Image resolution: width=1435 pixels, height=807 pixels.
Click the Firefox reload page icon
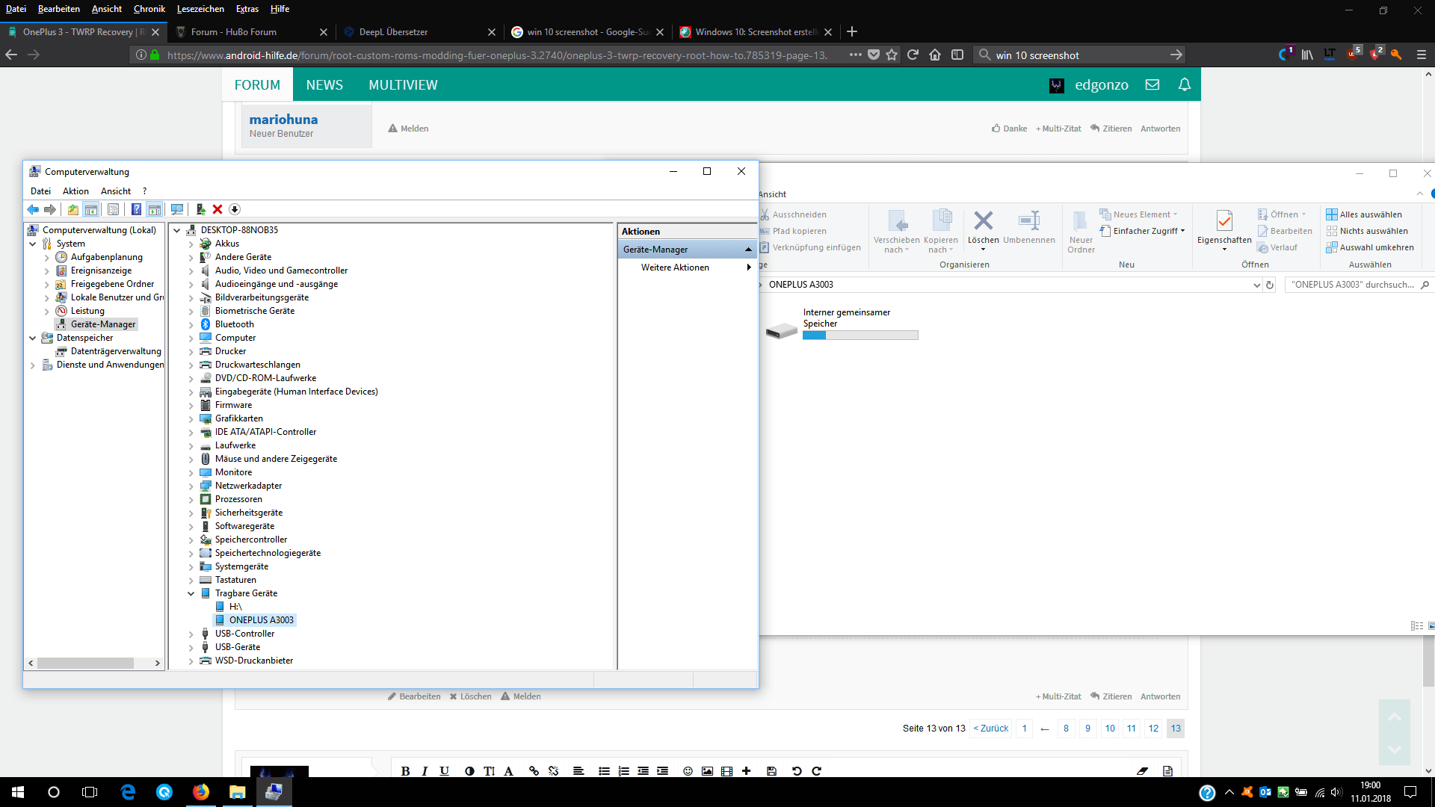coord(913,55)
